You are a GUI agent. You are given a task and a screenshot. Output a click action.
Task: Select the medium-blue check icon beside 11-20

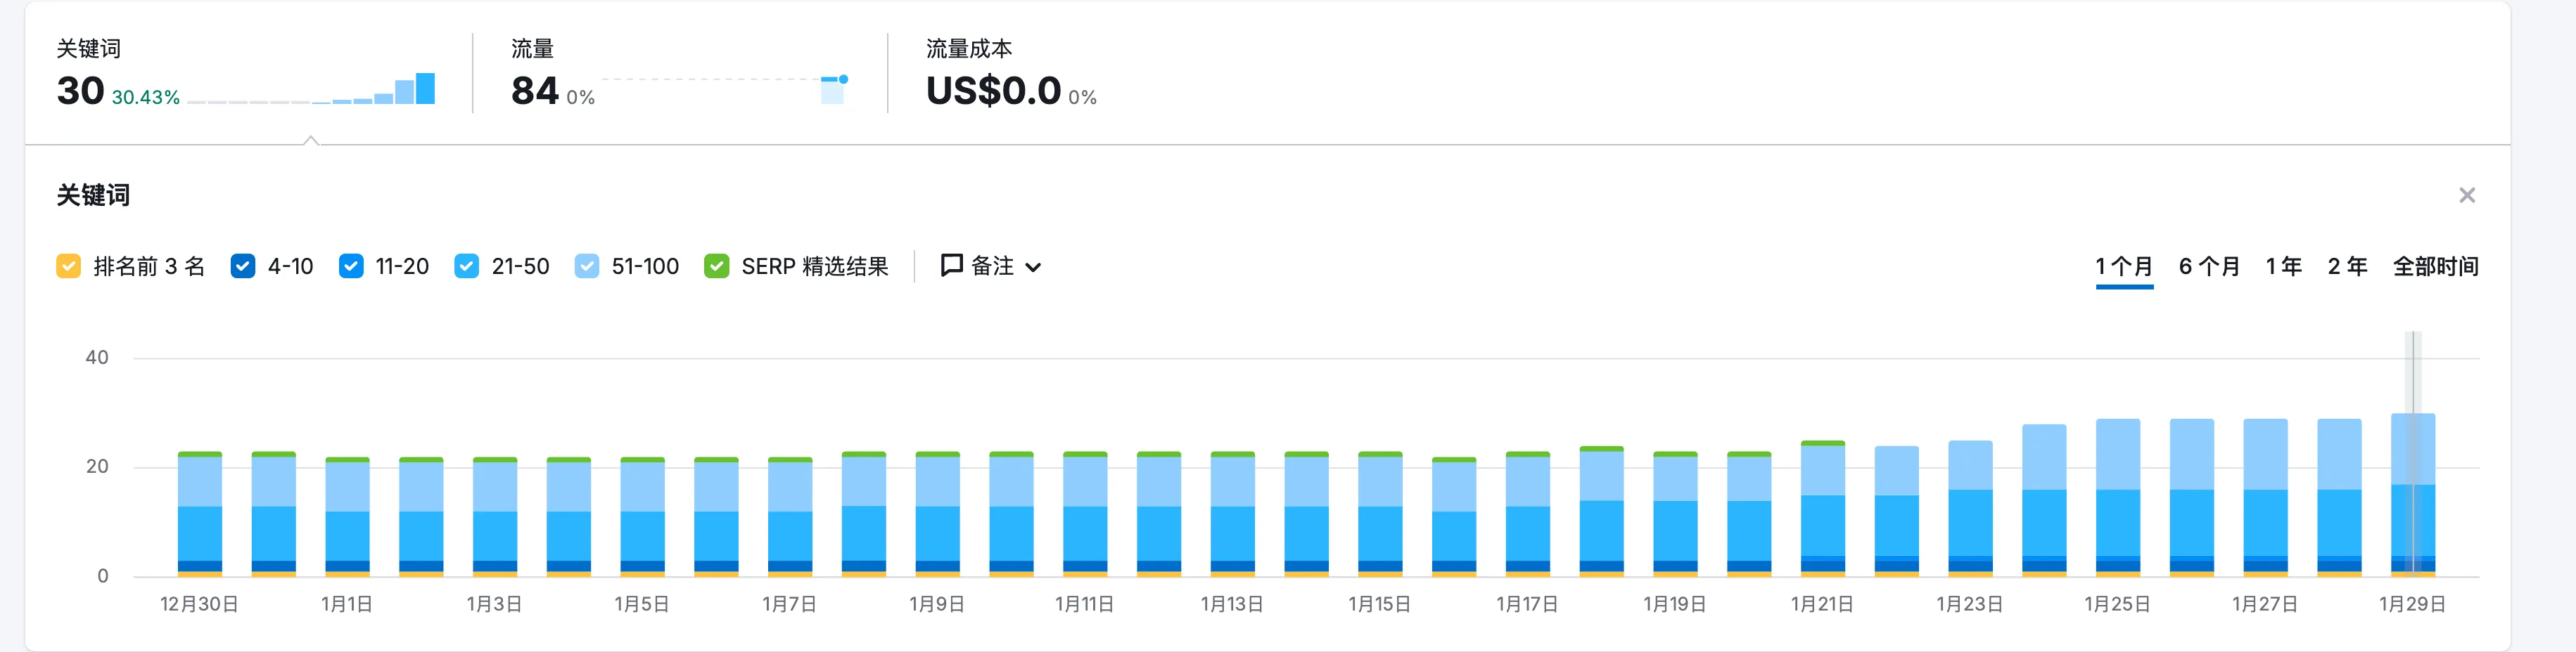(351, 266)
